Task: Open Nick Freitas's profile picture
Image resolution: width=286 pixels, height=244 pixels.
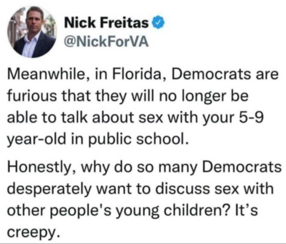Action: 32,32
